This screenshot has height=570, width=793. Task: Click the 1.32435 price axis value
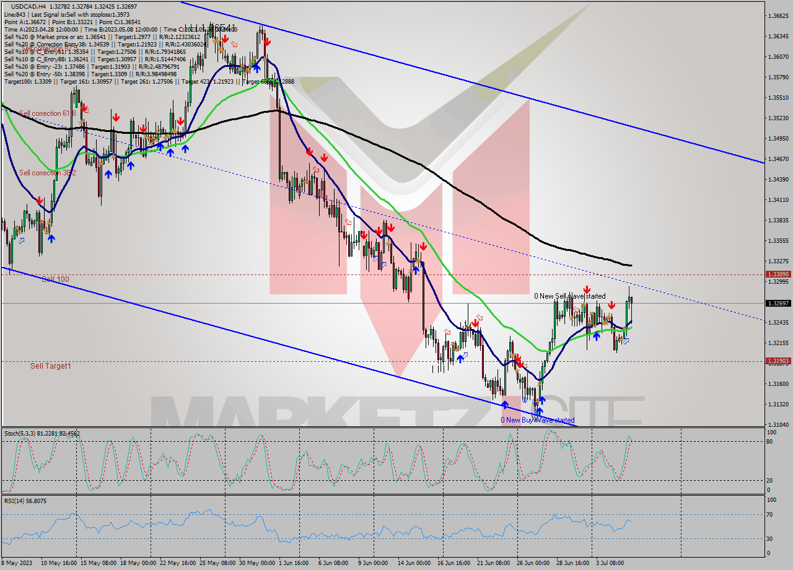click(778, 322)
